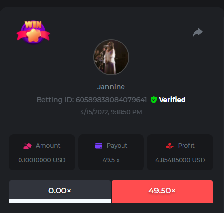Viewport: 224px width, 213px height.
Task: Open Jannine's profile avatar picture
Action: (111, 57)
